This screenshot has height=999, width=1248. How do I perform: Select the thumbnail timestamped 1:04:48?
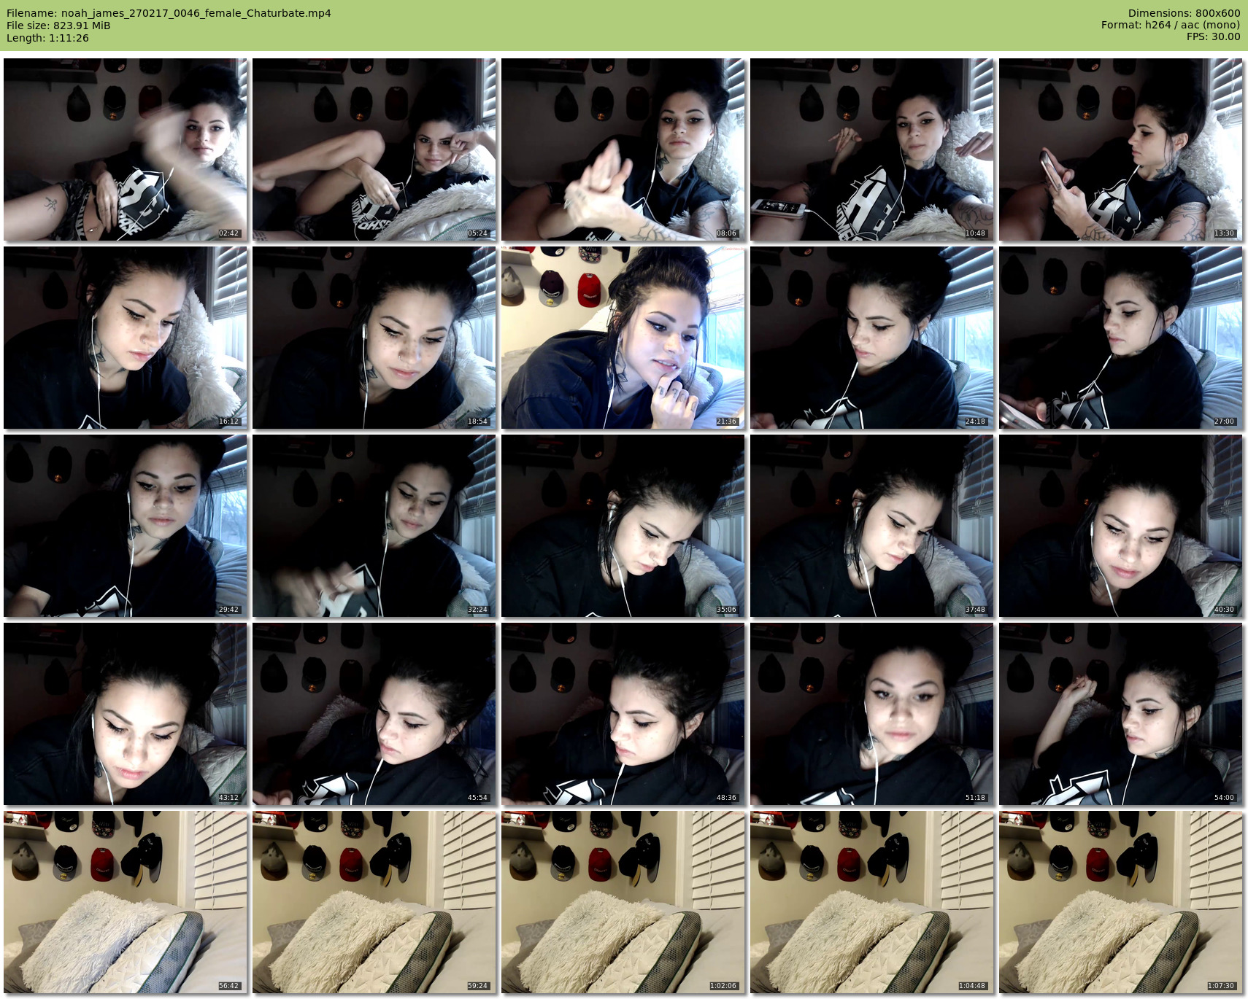point(872,902)
